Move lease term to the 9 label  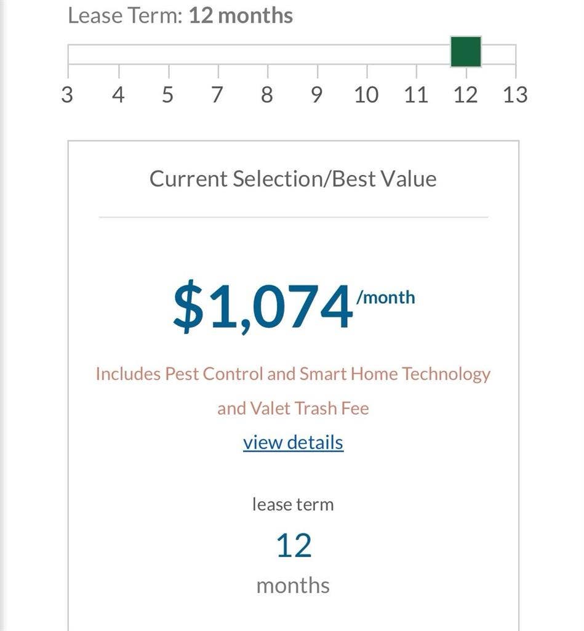pos(316,95)
